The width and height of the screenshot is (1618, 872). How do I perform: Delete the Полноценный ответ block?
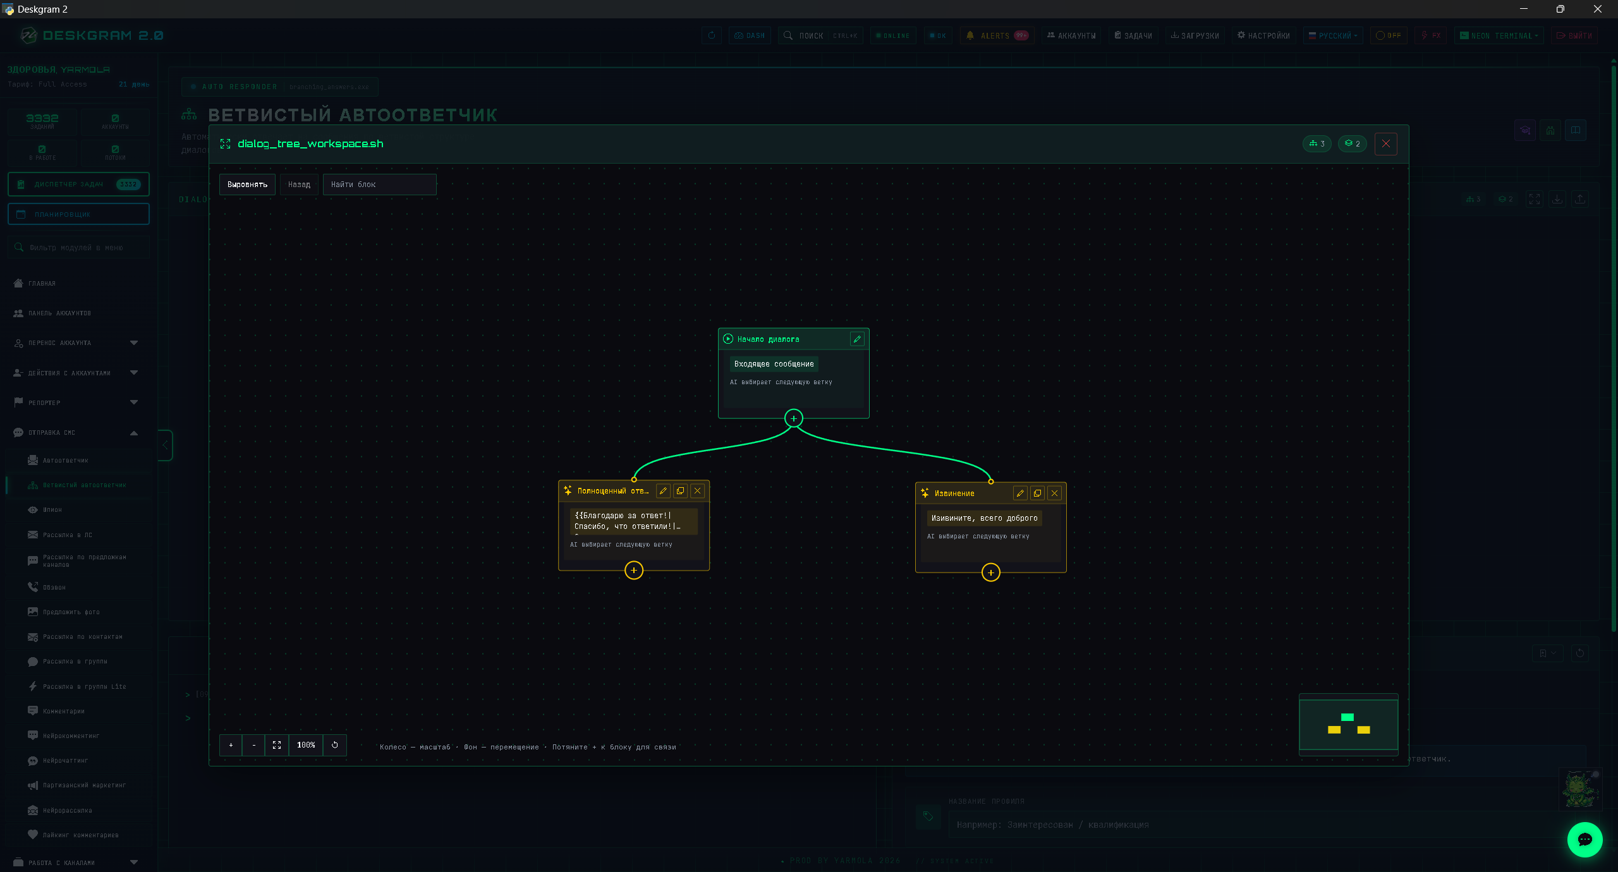pyautogui.click(x=697, y=491)
